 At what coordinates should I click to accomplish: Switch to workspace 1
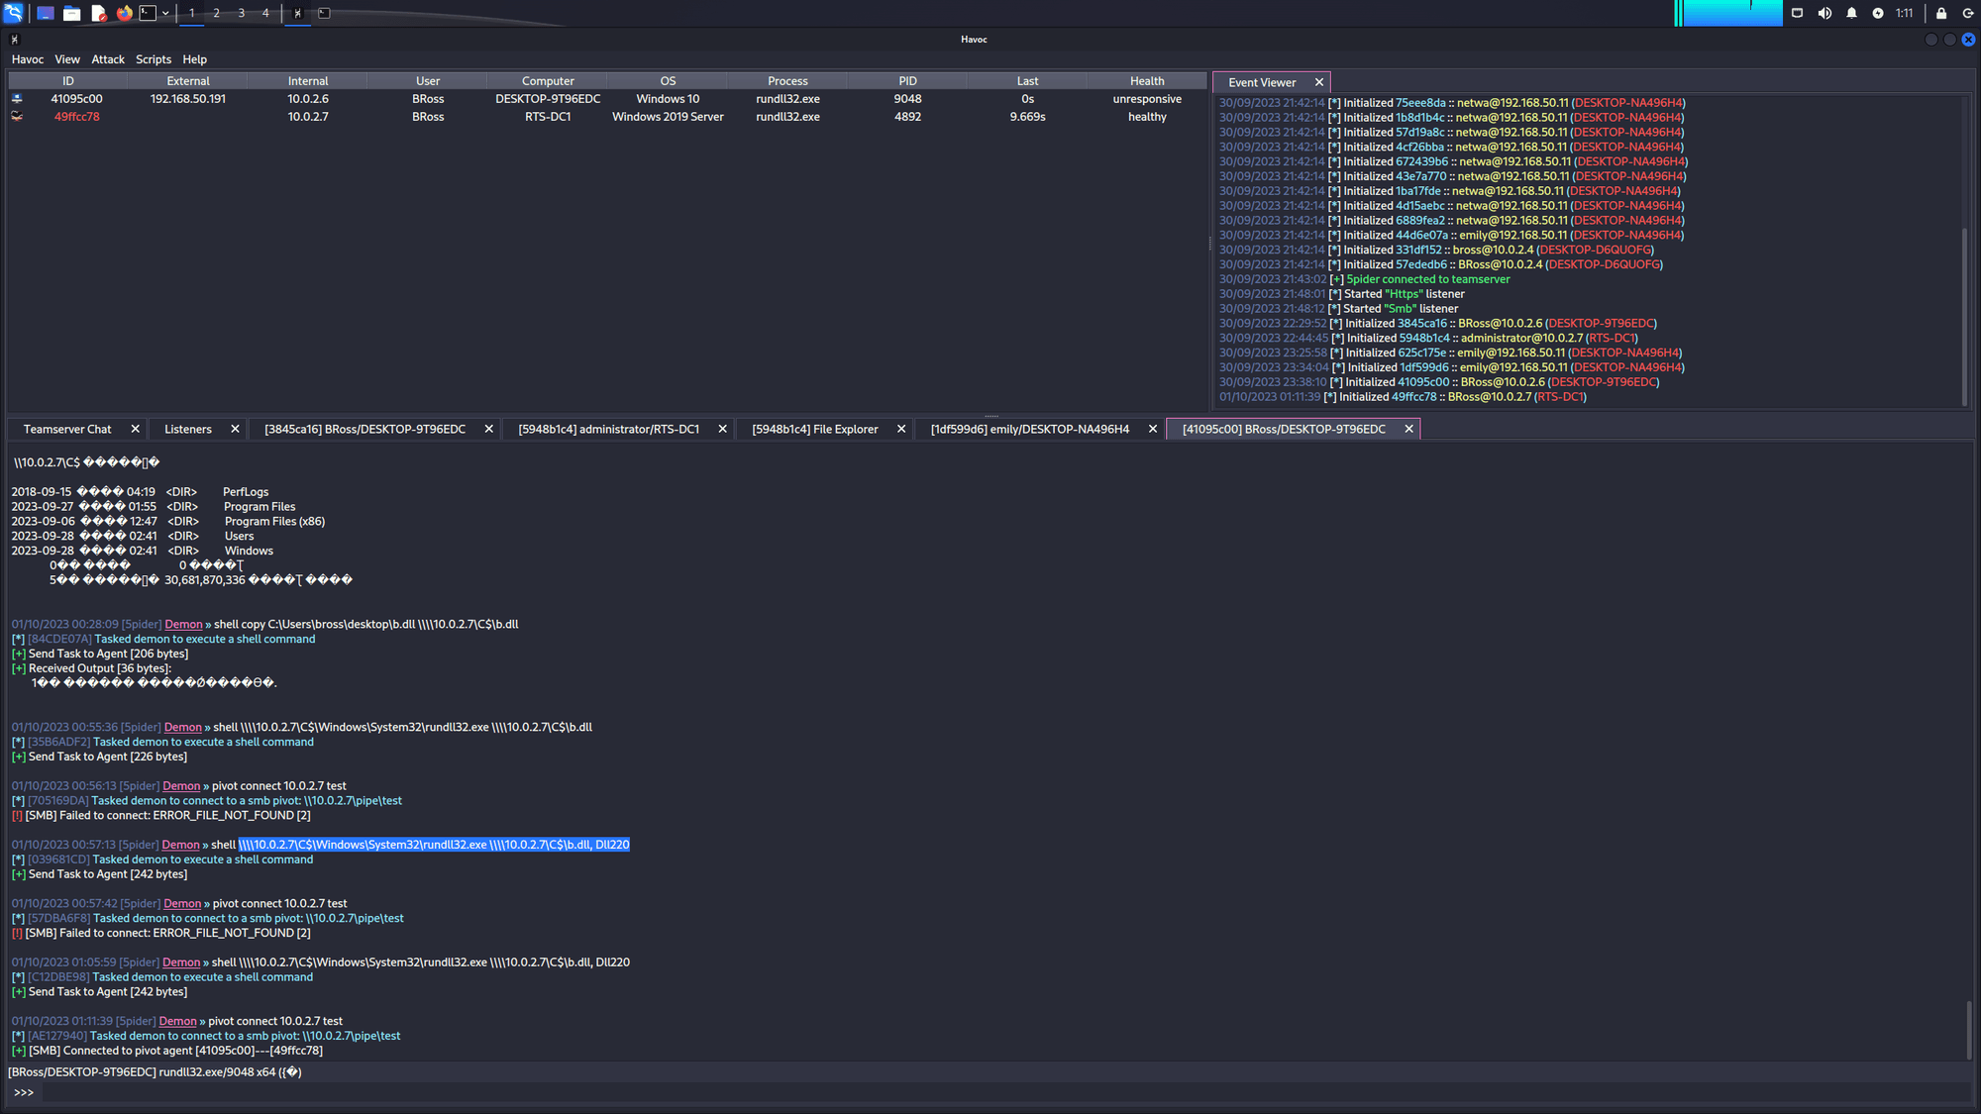pyautogui.click(x=191, y=13)
